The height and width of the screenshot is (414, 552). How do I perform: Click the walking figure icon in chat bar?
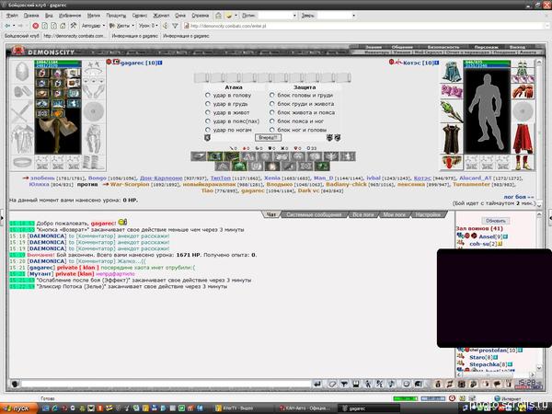[368, 384]
